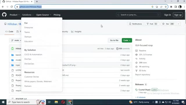The height and width of the screenshot is (105, 186).
Task: Open the Product navigation menu
Action: (x=15, y=15)
